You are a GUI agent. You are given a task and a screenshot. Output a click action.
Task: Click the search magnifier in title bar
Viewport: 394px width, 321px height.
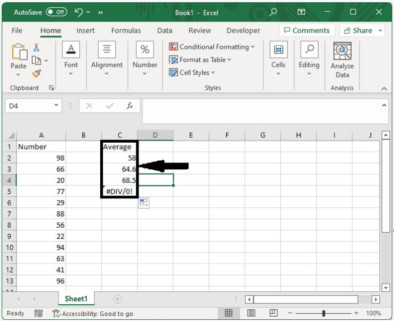coord(273,12)
